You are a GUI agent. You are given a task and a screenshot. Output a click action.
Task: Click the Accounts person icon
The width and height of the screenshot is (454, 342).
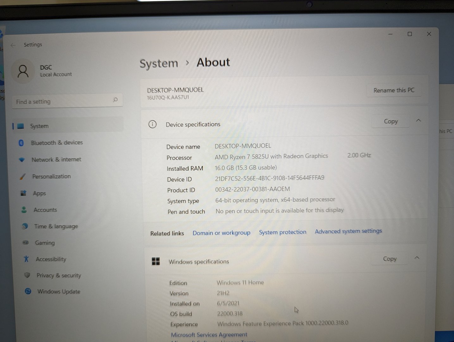24,210
